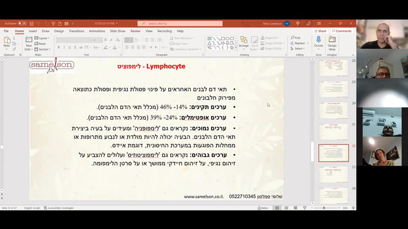Click the Center alignment icon

point(133,47)
